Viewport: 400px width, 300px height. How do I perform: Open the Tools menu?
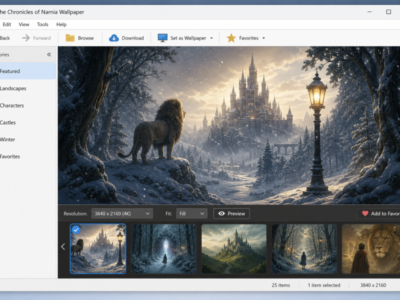(42, 24)
